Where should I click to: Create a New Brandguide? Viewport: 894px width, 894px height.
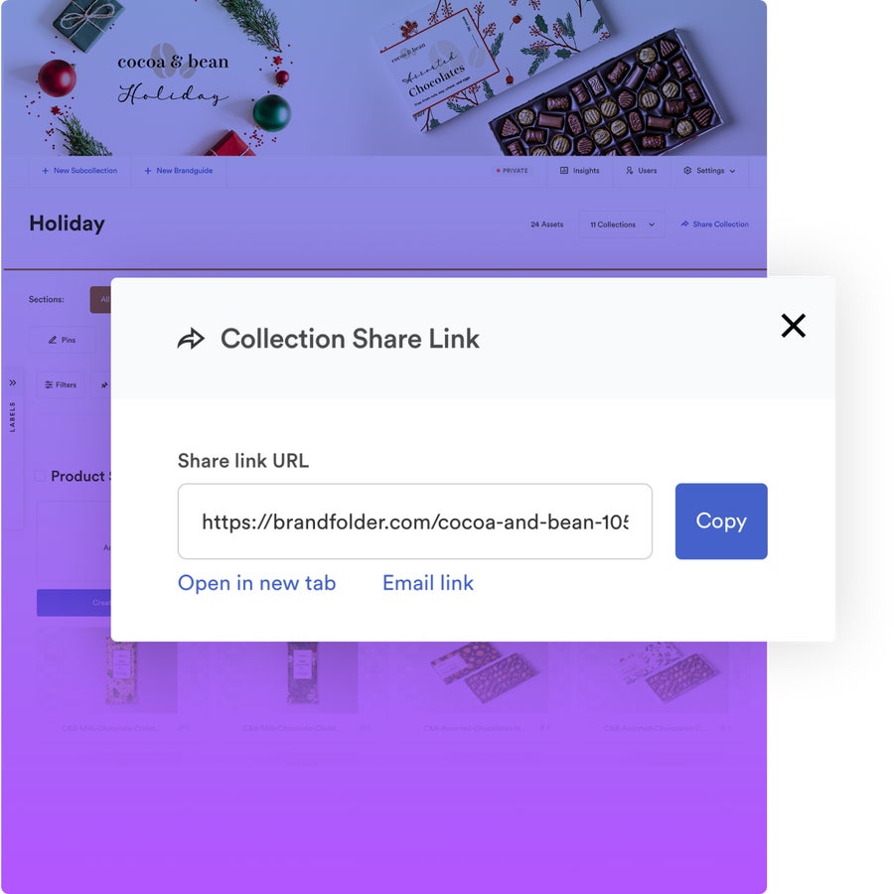click(x=179, y=171)
